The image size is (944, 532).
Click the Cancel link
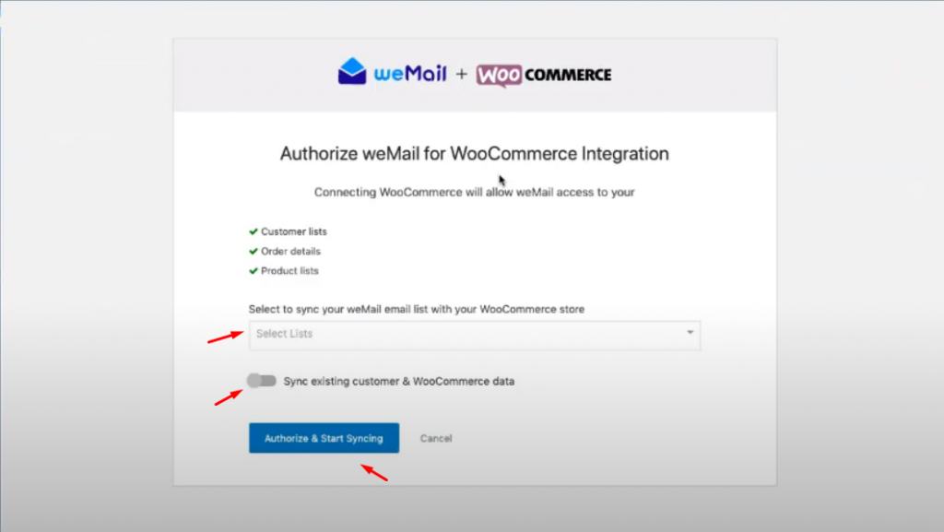[x=436, y=439]
